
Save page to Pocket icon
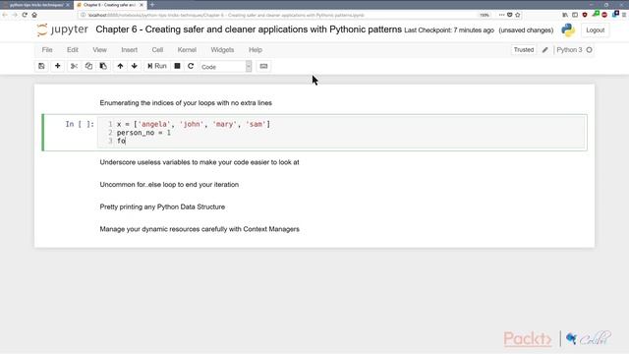pos(509,15)
